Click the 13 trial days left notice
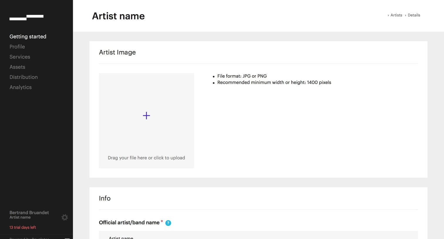Image resolution: width=444 pixels, height=239 pixels. coord(23,227)
